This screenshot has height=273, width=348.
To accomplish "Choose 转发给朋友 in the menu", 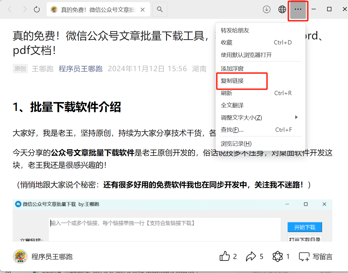I will (235, 30).
